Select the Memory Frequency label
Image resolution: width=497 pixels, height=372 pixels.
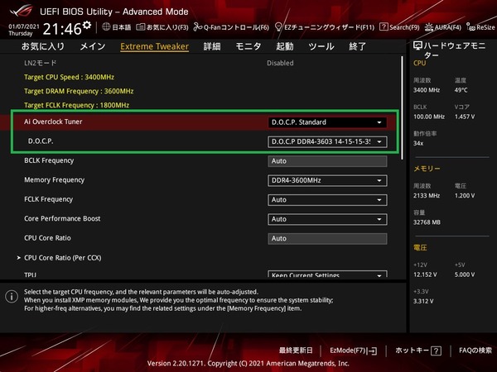[x=54, y=180]
